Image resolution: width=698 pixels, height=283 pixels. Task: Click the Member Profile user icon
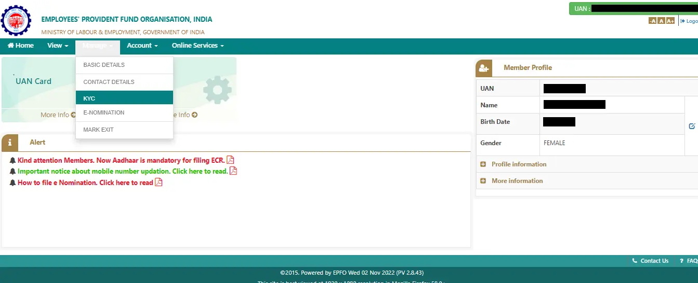click(x=484, y=68)
